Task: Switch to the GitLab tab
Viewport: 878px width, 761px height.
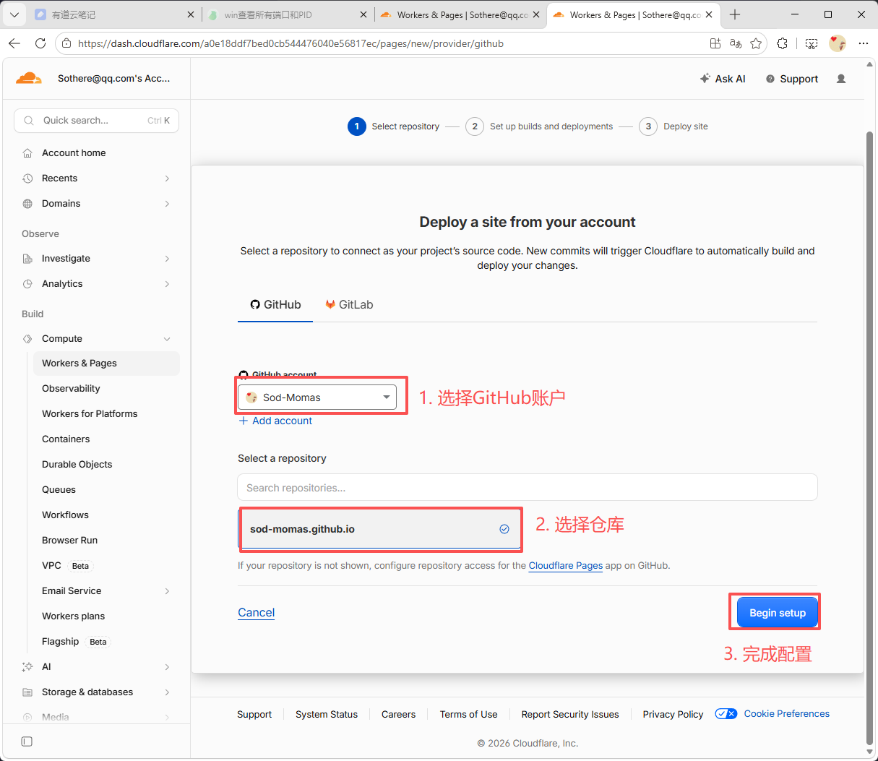Action: click(349, 305)
